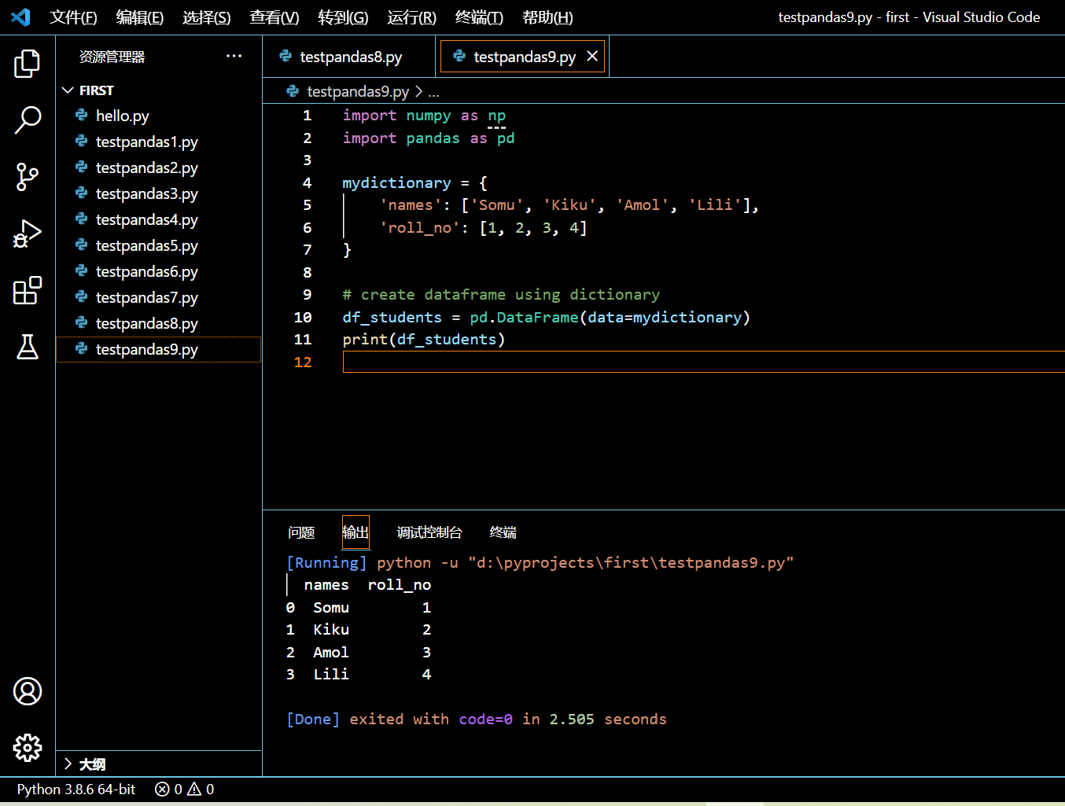Open 转到(G) menu
This screenshot has width=1065, height=806.
343,17
